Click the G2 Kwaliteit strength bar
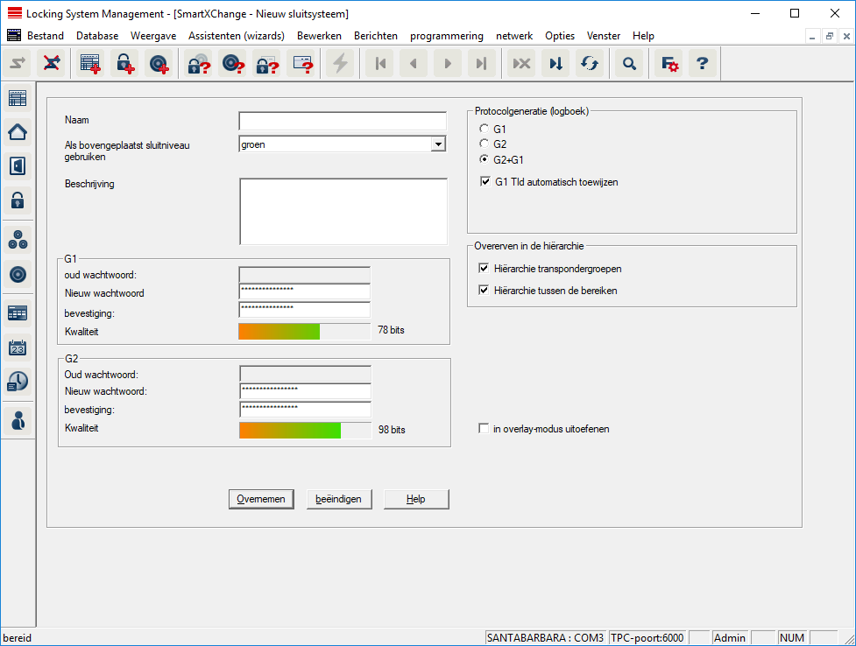Viewport: 856px width, 646px height. [305, 430]
